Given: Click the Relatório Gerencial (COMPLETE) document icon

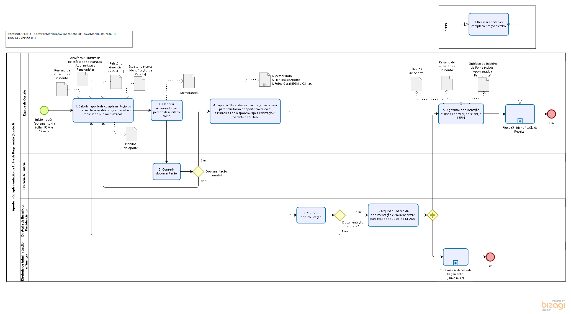Looking at the screenshot, I should [116, 82].
